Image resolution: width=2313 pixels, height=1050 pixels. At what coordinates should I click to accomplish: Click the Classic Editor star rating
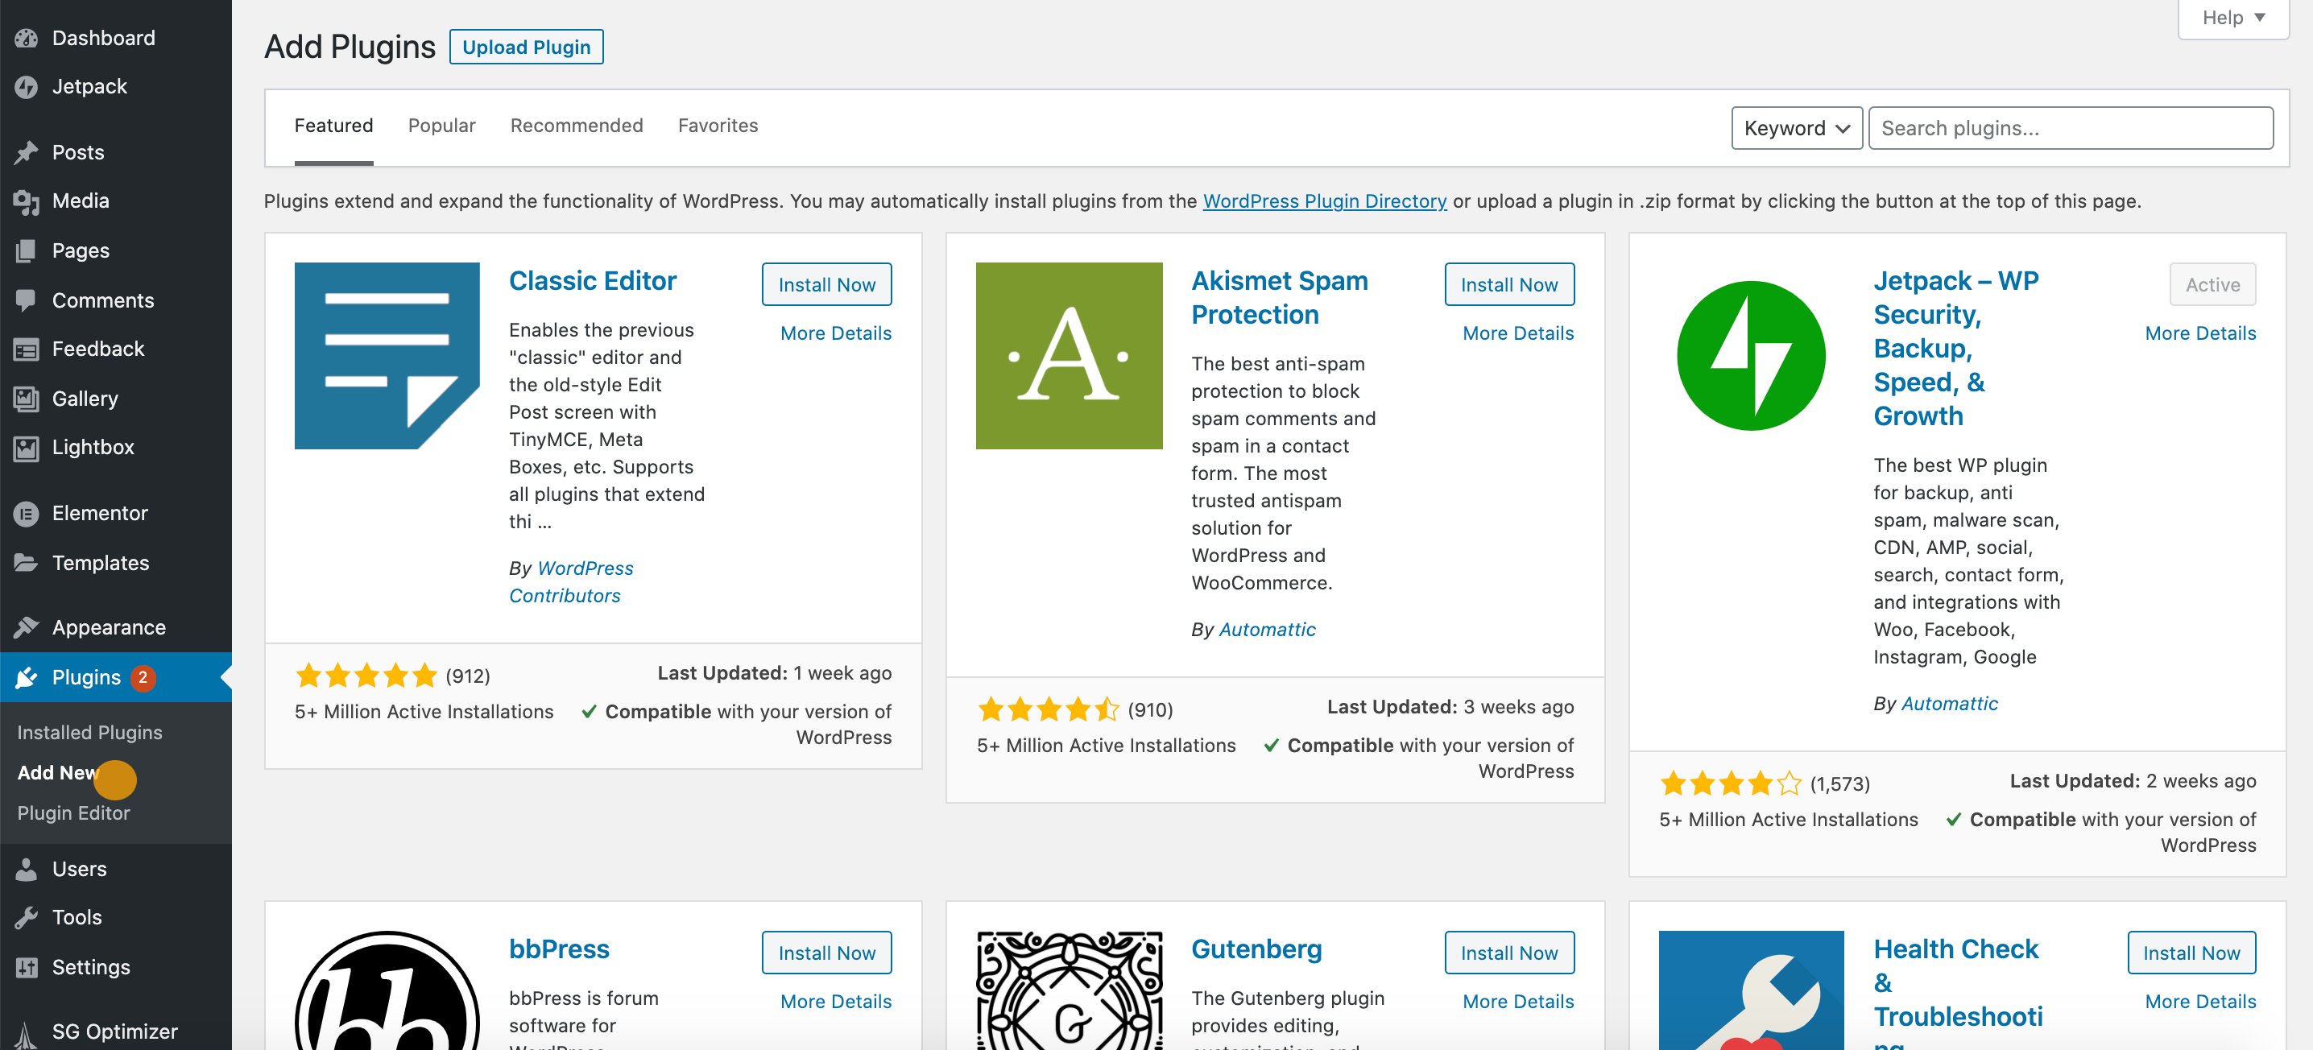(366, 675)
